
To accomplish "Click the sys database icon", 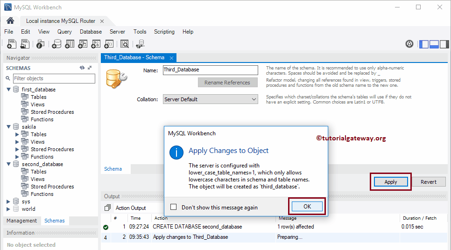I will click(16, 201).
